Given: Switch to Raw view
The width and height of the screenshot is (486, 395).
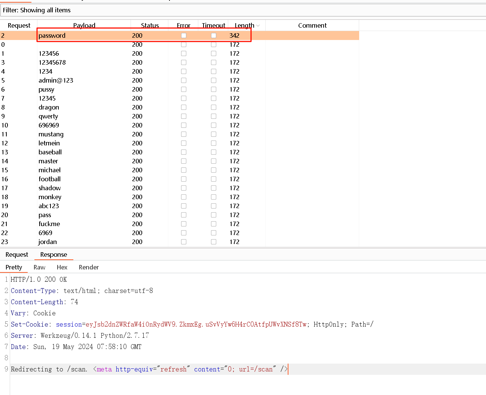Looking at the screenshot, I should (39, 267).
